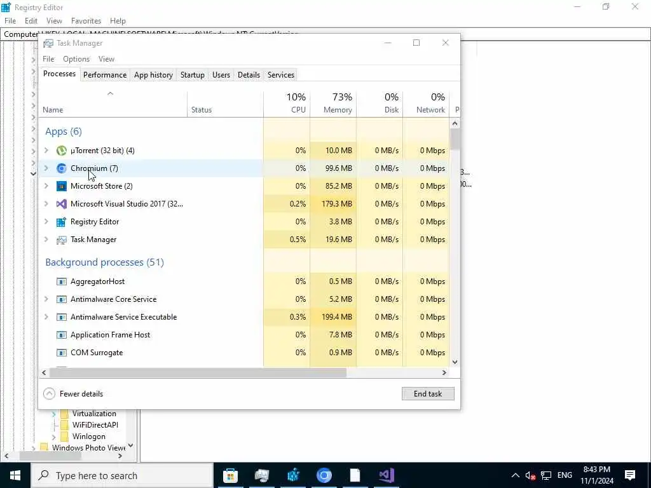The image size is (651, 488).
Task: Click the Antimalware Core Service icon
Action: point(62,300)
